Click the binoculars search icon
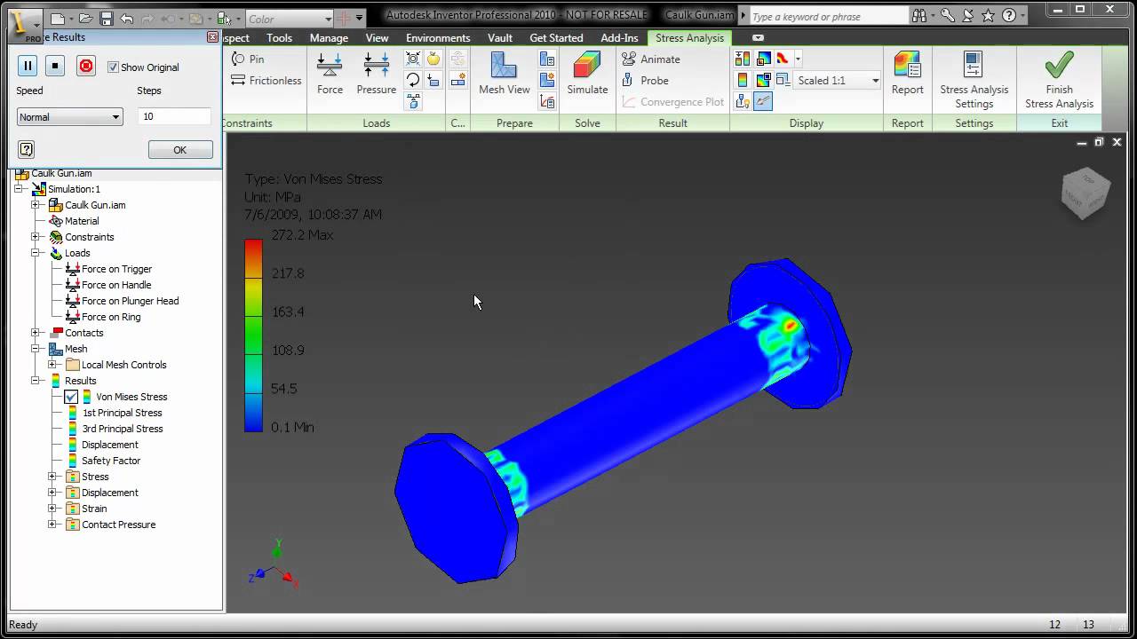Image resolution: width=1137 pixels, height=639 pixels. (919, 16)
